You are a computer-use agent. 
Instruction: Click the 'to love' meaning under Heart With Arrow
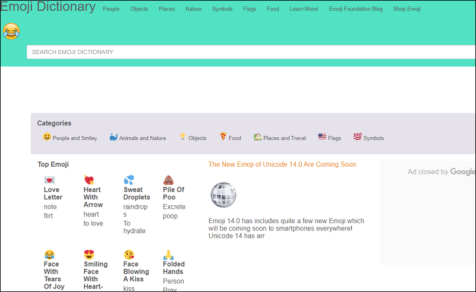93,224
